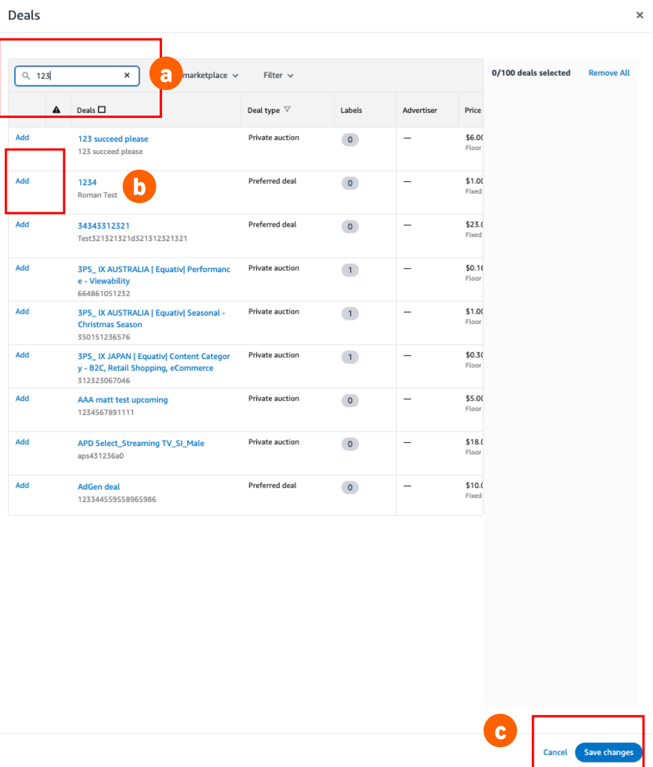Toggle the checkbox next to Deals header
Screen dimensions: 653x767
tap(102, 109)
